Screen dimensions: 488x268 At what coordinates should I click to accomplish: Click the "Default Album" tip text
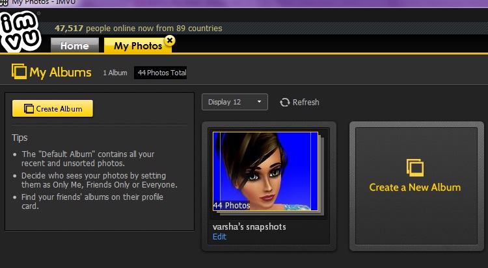coord(88,159)
